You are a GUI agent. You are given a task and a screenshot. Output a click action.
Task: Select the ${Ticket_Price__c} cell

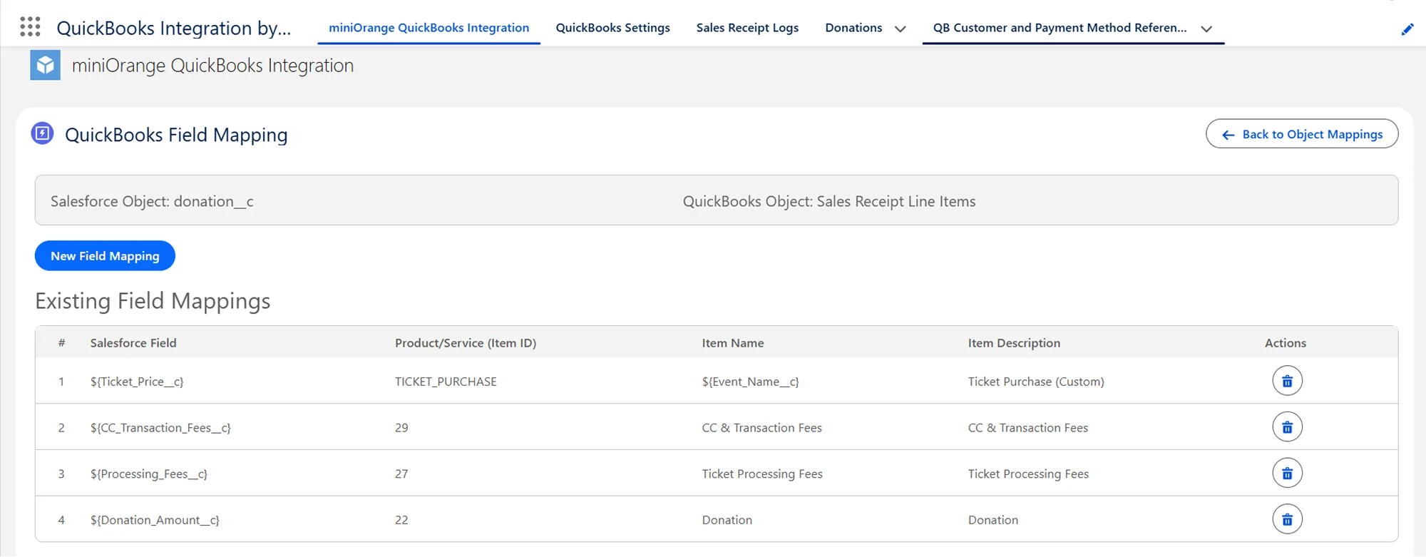[x=137, y=382]
